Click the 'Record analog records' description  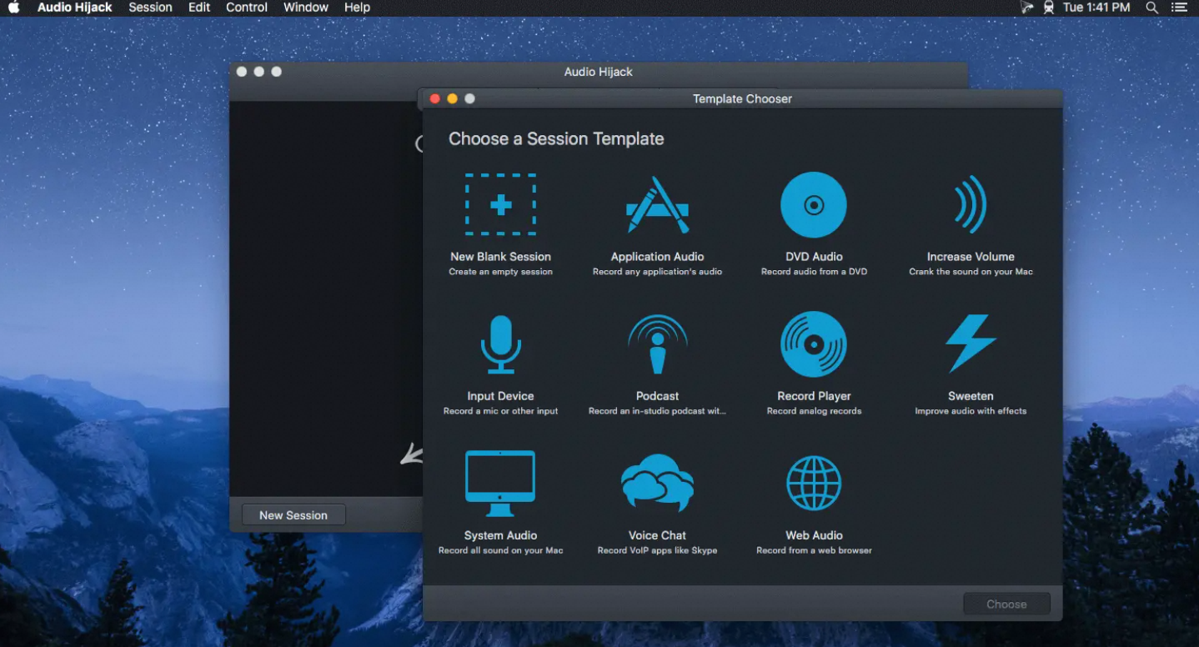(814, 411)
